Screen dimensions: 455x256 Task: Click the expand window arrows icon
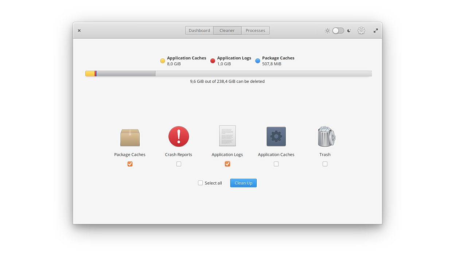376,31
